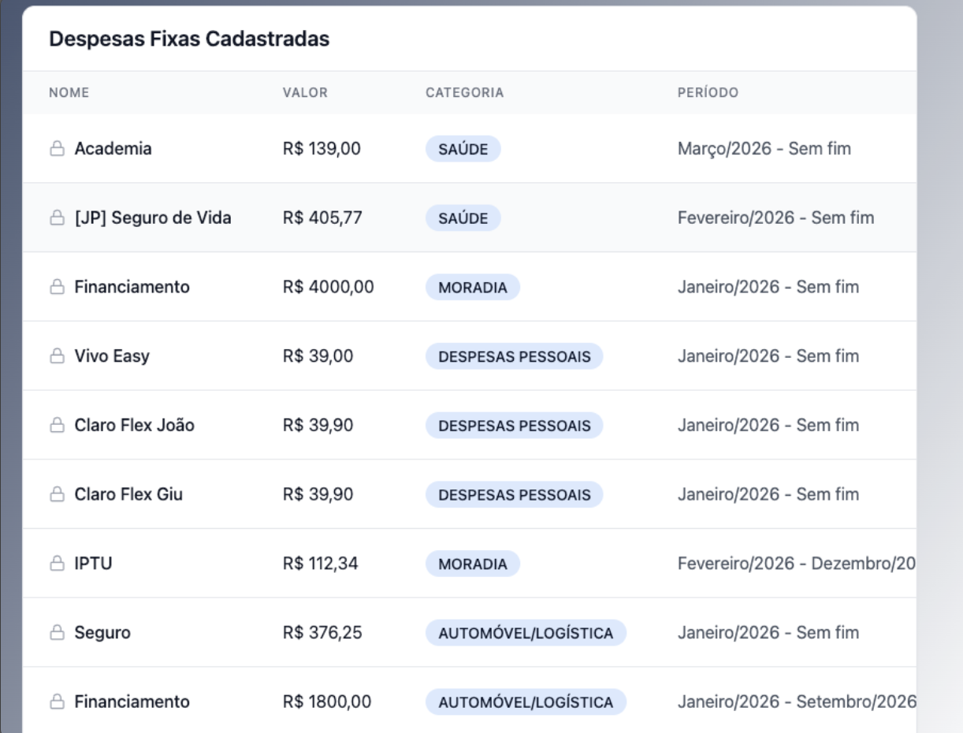
Task: Click the lock icon on the R$ 1800,00 Financiamento row
Action: coord(56,702)
